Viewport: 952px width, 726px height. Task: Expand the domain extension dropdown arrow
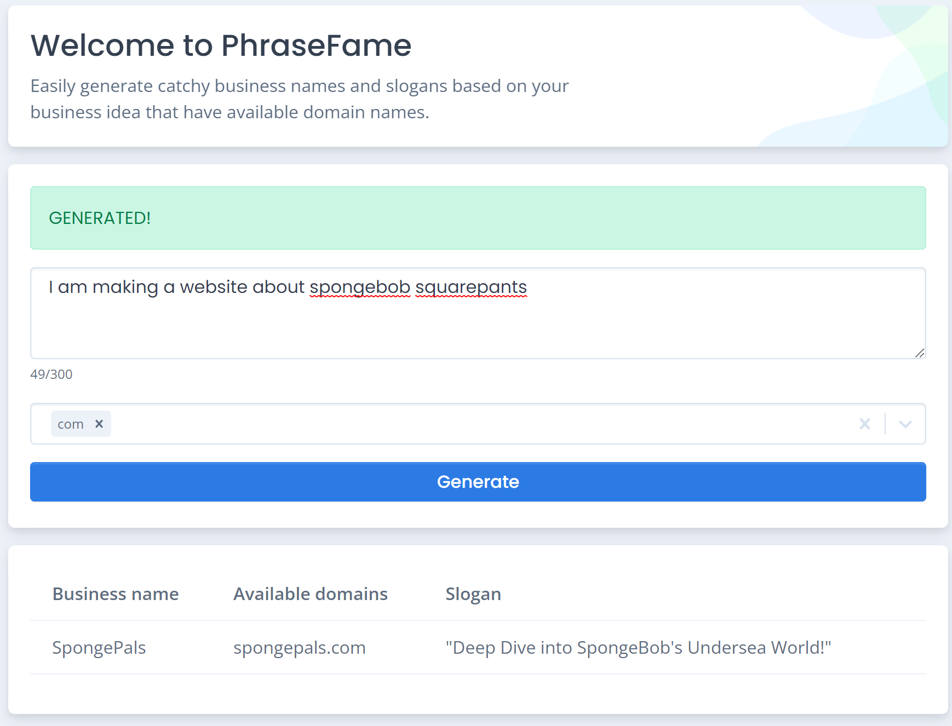[905, 424]
